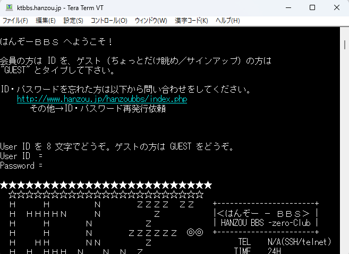Close the Tera Term window
The height and width of the screenshot is (254, 349).
tap(336, 7)
